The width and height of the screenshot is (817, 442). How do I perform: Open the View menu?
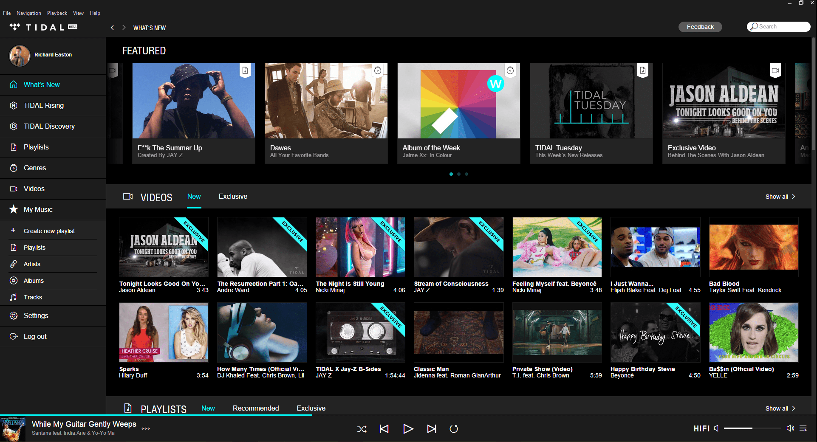(78, 13)
